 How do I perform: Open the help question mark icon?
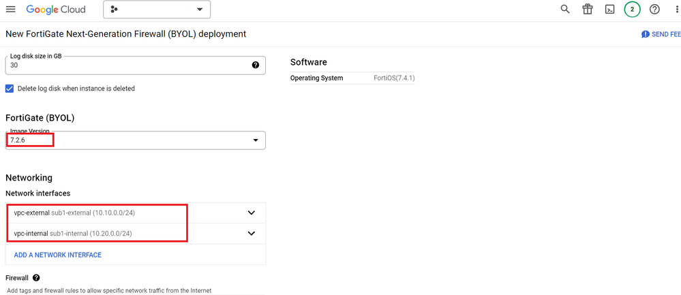654,10
